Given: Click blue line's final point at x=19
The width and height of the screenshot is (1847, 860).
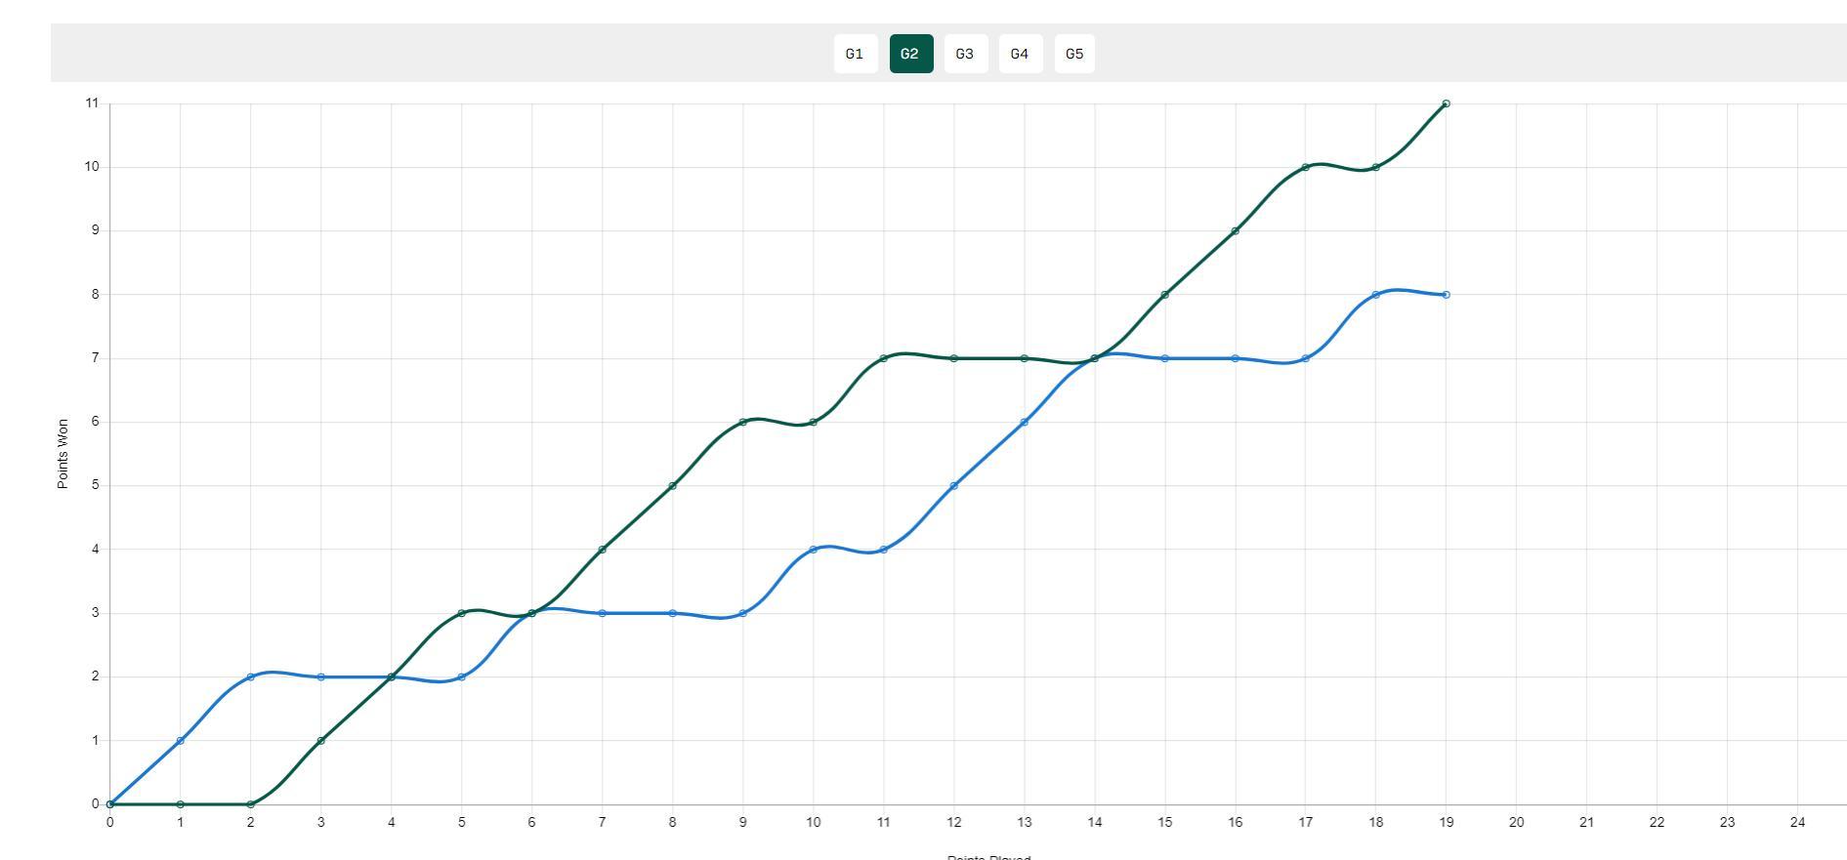Looking at the screenshot, I should point(1446,295).
